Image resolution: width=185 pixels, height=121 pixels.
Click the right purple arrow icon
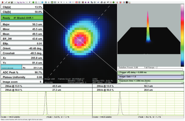(88, 2)
